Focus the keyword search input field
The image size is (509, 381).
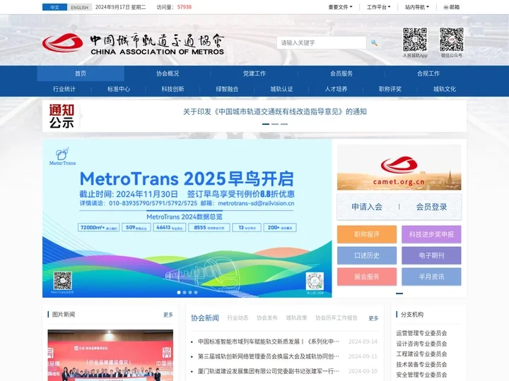pos(322,43)
